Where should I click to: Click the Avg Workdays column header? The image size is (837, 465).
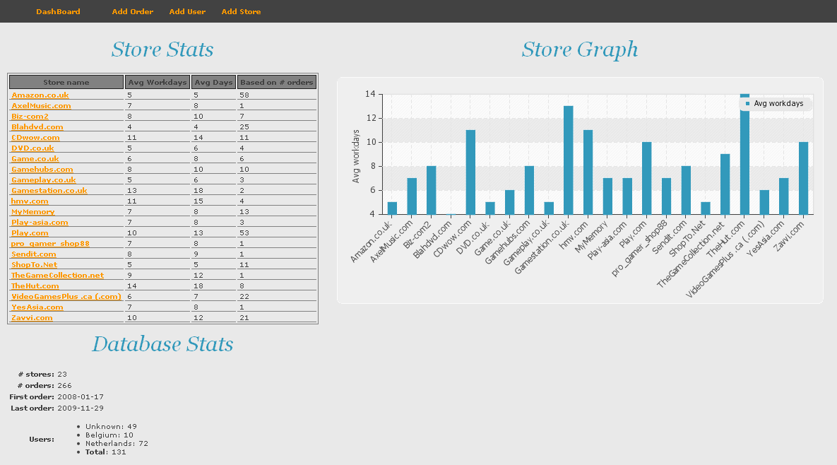point(158,82)
